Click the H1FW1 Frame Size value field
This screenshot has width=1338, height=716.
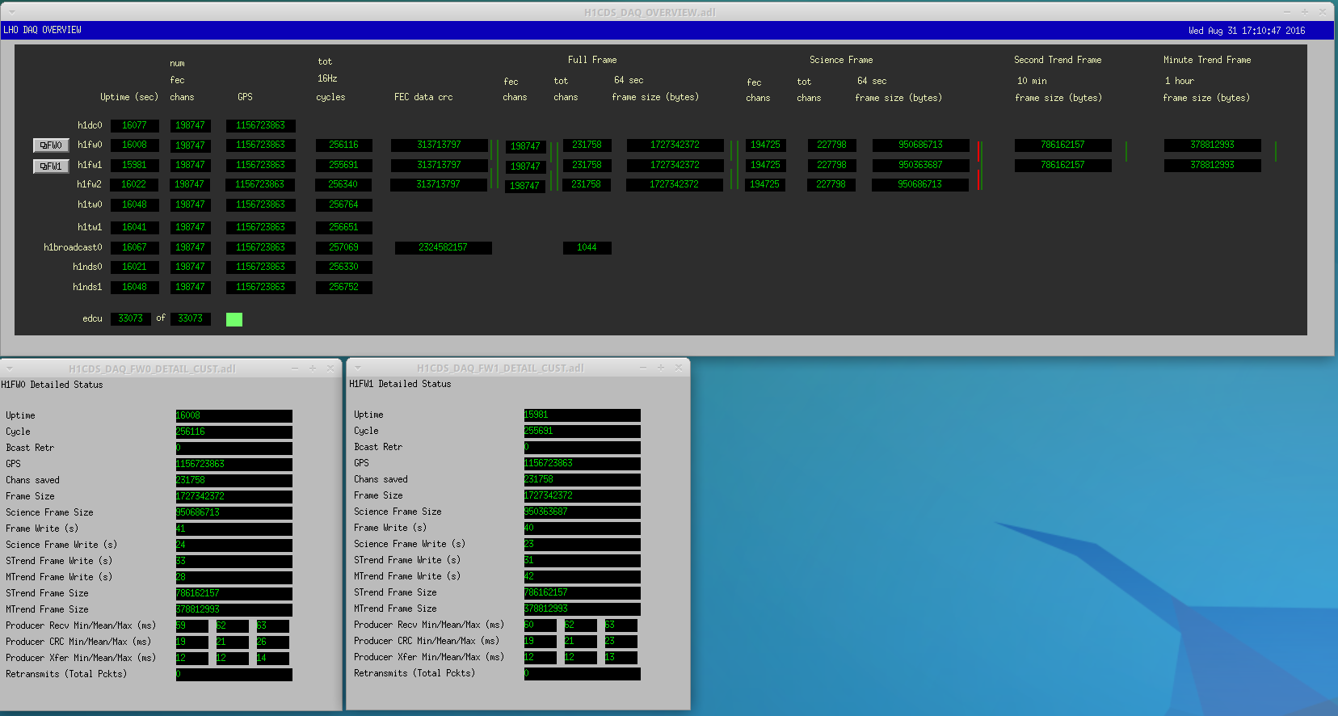582,495
